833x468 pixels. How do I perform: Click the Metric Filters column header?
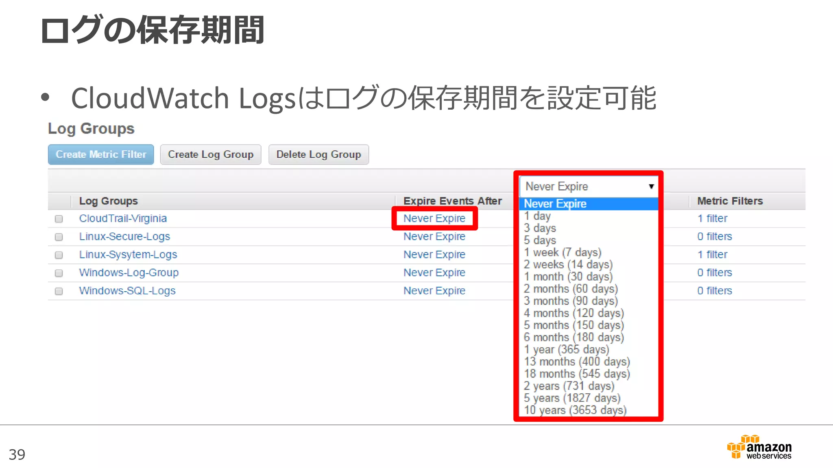(x=730, y=201)
